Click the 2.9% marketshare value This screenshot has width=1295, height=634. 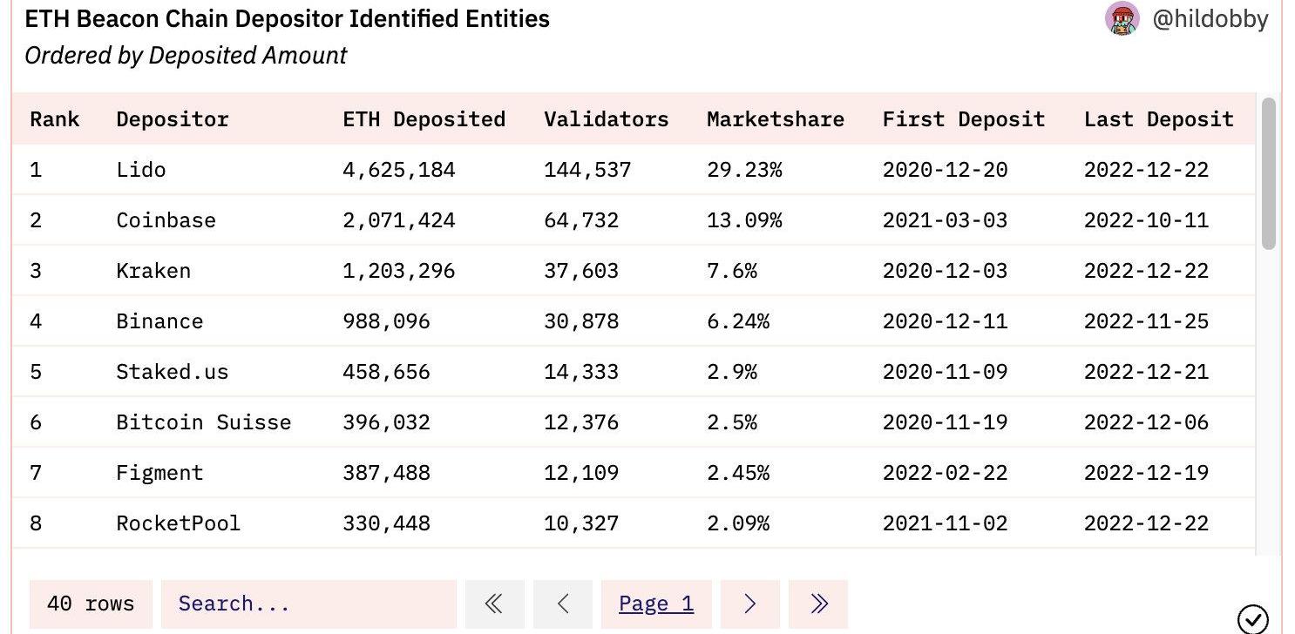(732, 372)
